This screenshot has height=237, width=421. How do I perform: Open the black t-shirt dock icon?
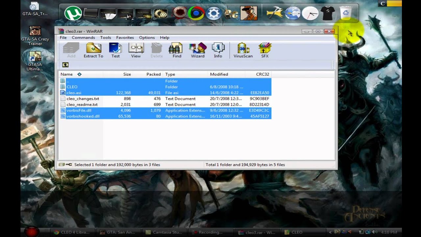pos(328,13)
